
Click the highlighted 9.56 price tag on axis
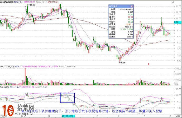[178, 22]
